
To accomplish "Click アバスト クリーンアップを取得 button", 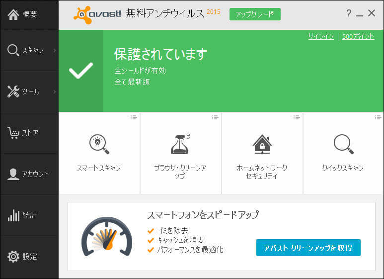I will tap(308, 248).
